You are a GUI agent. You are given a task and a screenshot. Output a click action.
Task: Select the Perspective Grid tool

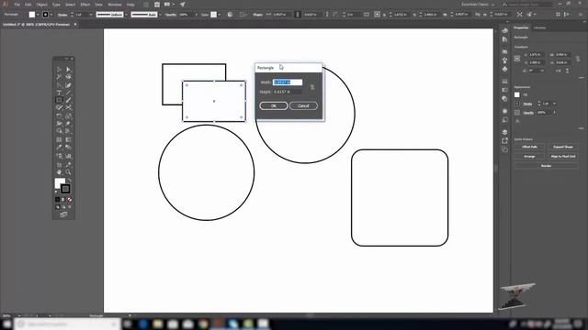click(68, 131)
